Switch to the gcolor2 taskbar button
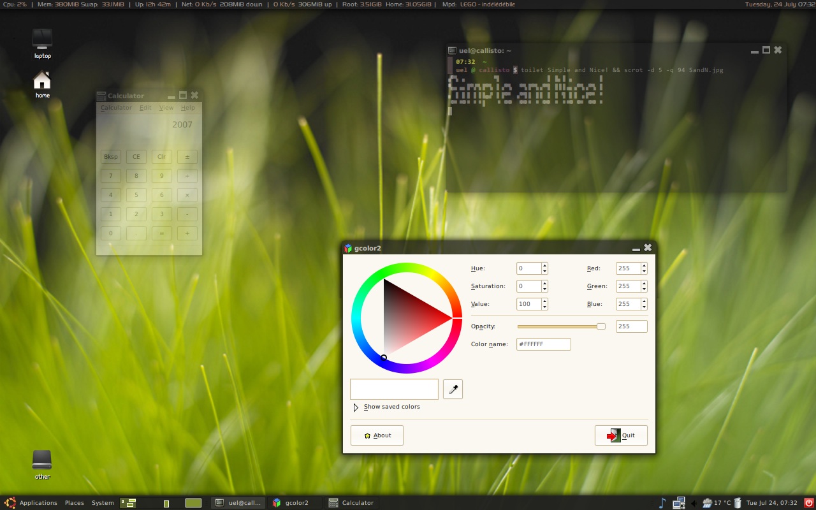 click(x=296, y=503)
